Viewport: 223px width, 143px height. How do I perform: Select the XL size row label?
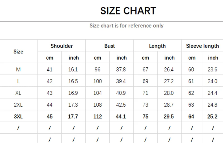[18, 93]
